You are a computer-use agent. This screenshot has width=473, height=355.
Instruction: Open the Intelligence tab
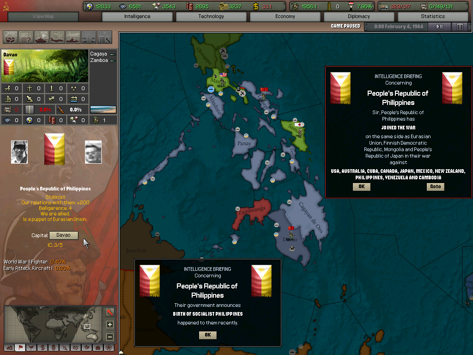[x=137, y=17]
